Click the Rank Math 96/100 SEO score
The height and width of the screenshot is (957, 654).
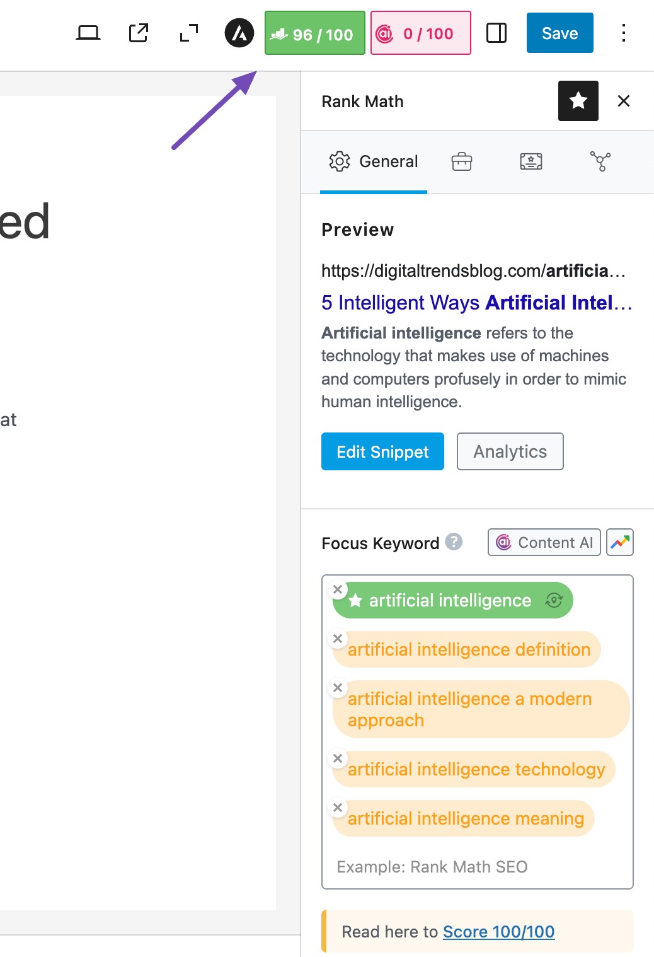pos(314,33)
